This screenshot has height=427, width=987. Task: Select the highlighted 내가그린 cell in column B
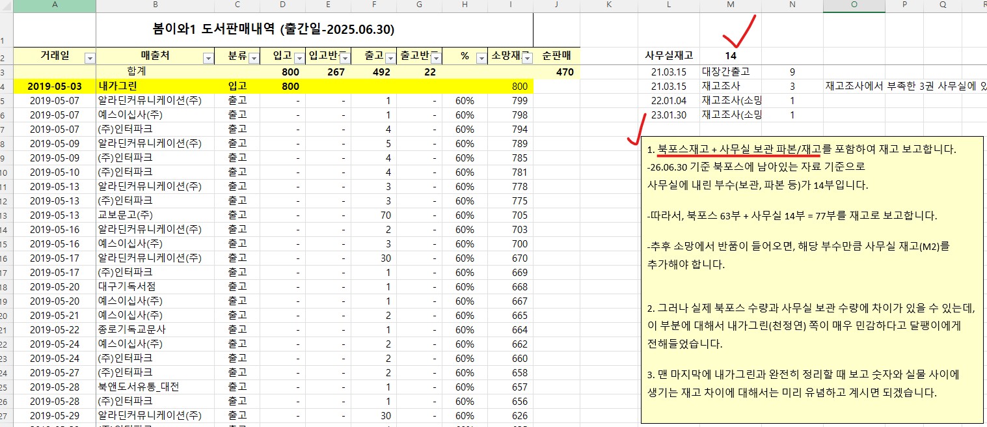[x=155, y=86]
